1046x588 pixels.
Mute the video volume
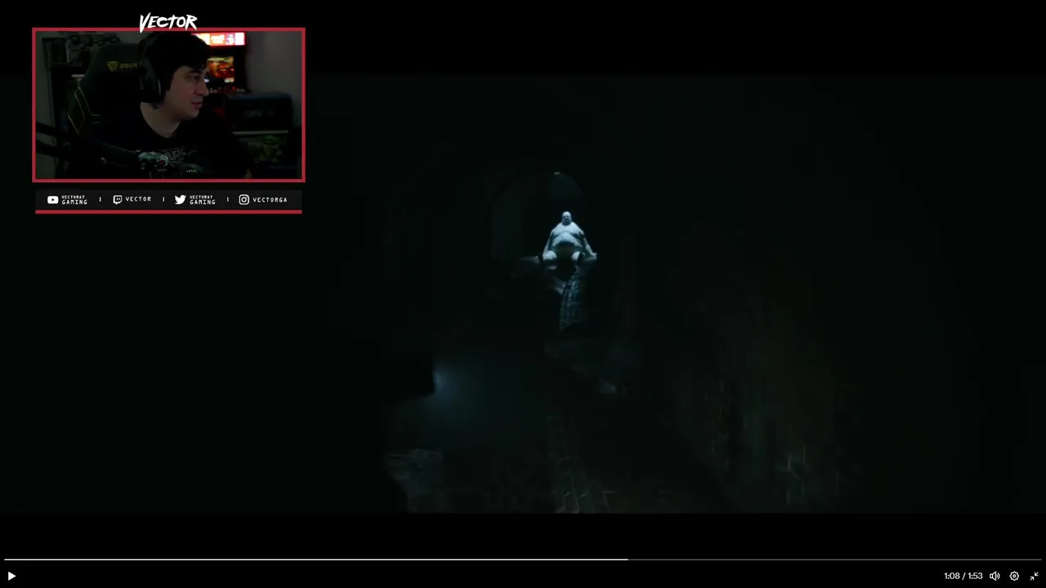coord(995,576)
